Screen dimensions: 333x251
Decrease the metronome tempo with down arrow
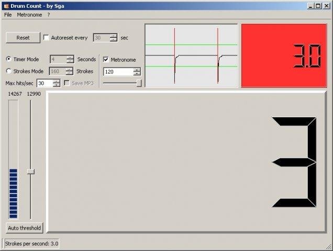click(x=137, y=74)
